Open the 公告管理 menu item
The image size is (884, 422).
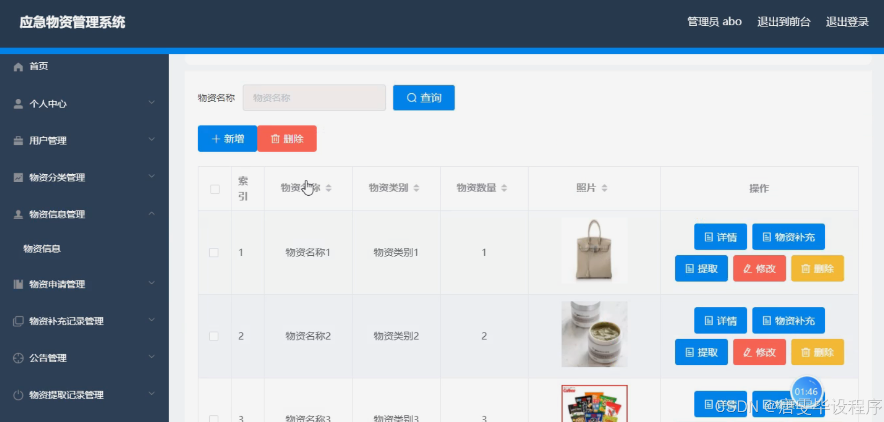(x=84, y=358)
